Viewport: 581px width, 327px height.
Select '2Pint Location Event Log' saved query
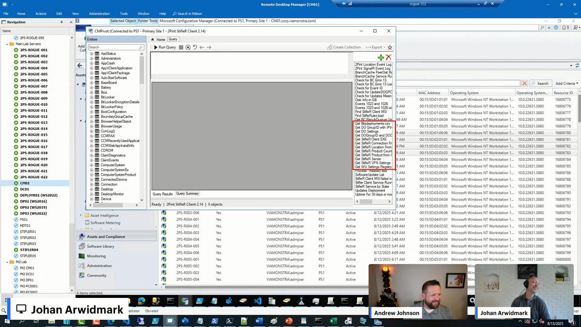click(x=373, y=64)
